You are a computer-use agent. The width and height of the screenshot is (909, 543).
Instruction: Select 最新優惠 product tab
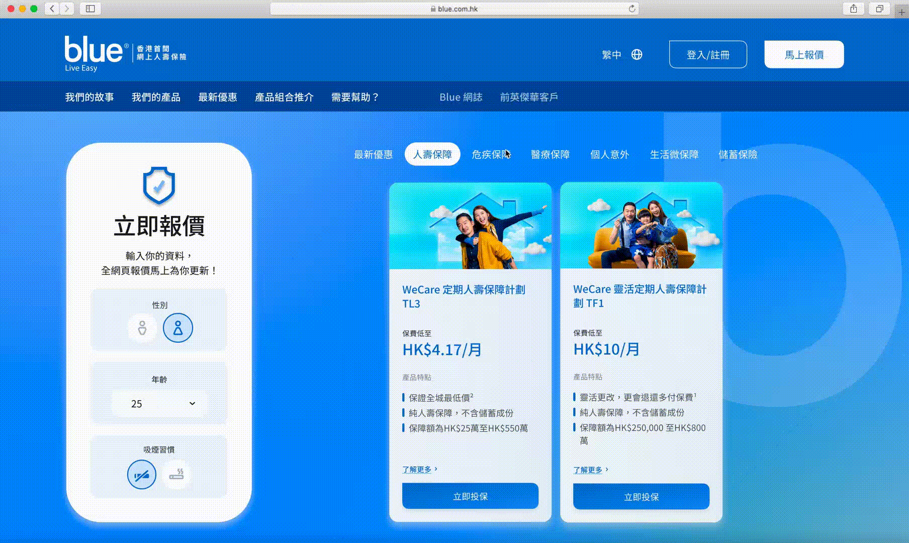click(x=373, y=154)
